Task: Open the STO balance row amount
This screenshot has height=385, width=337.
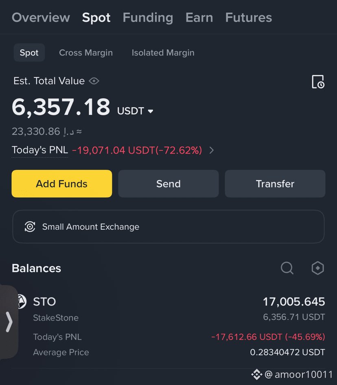Action: click(293, 302)
